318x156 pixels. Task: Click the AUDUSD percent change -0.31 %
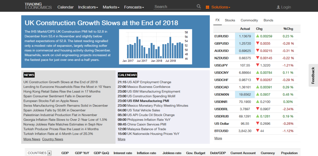pos(288,51)
